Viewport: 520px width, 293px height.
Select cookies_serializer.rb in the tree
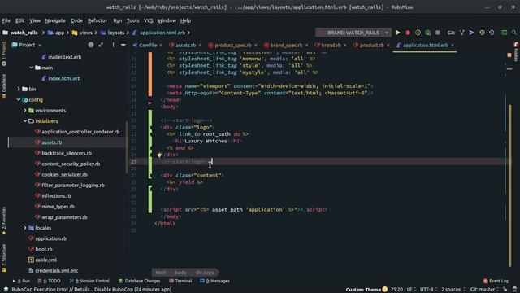(64, 174)
